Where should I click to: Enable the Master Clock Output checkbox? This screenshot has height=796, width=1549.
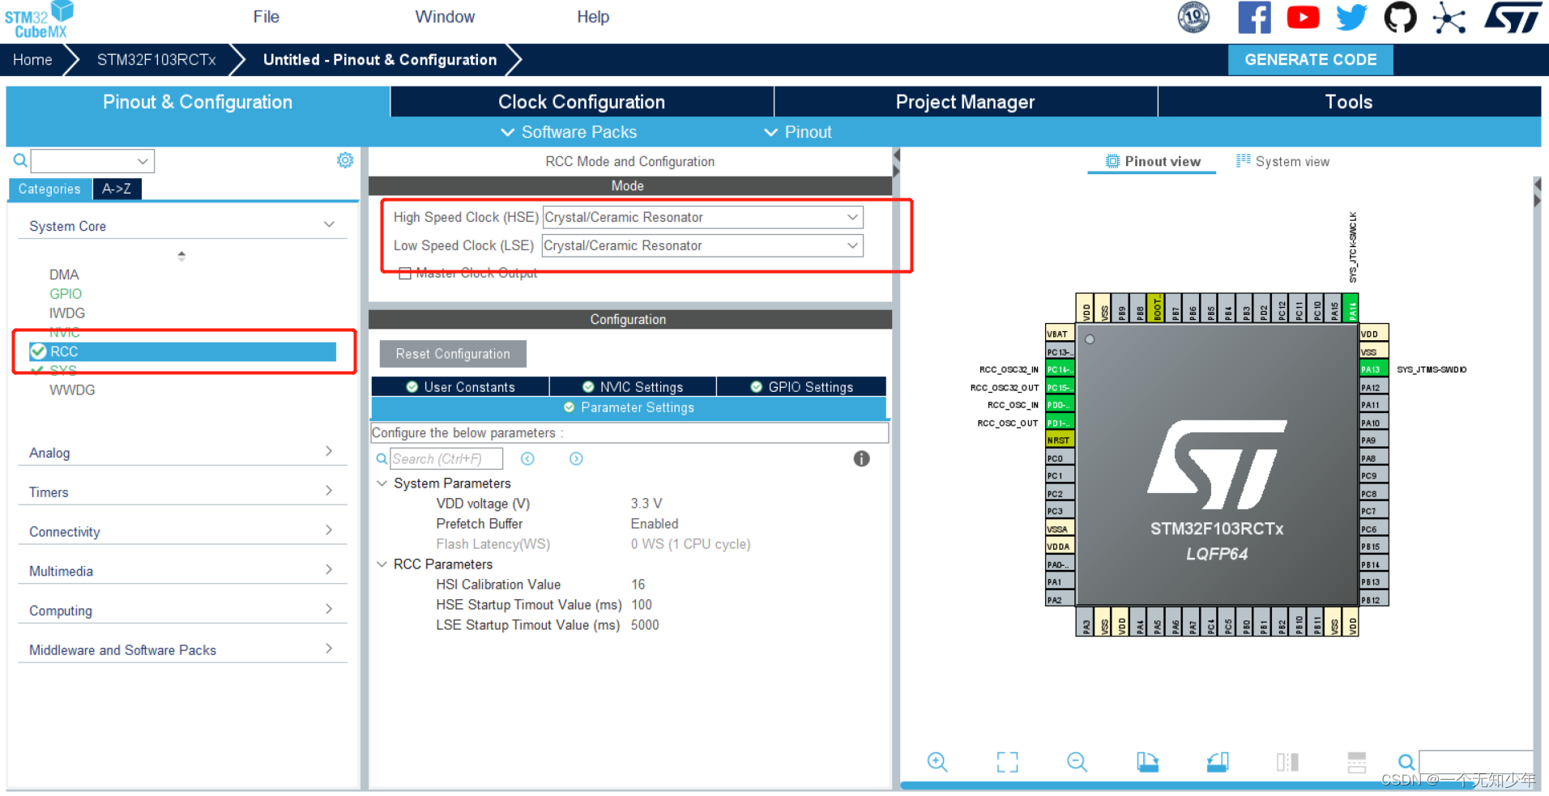tap(405, 273)
